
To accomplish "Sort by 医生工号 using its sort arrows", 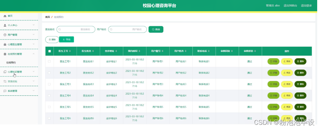I will coord(70,51).
